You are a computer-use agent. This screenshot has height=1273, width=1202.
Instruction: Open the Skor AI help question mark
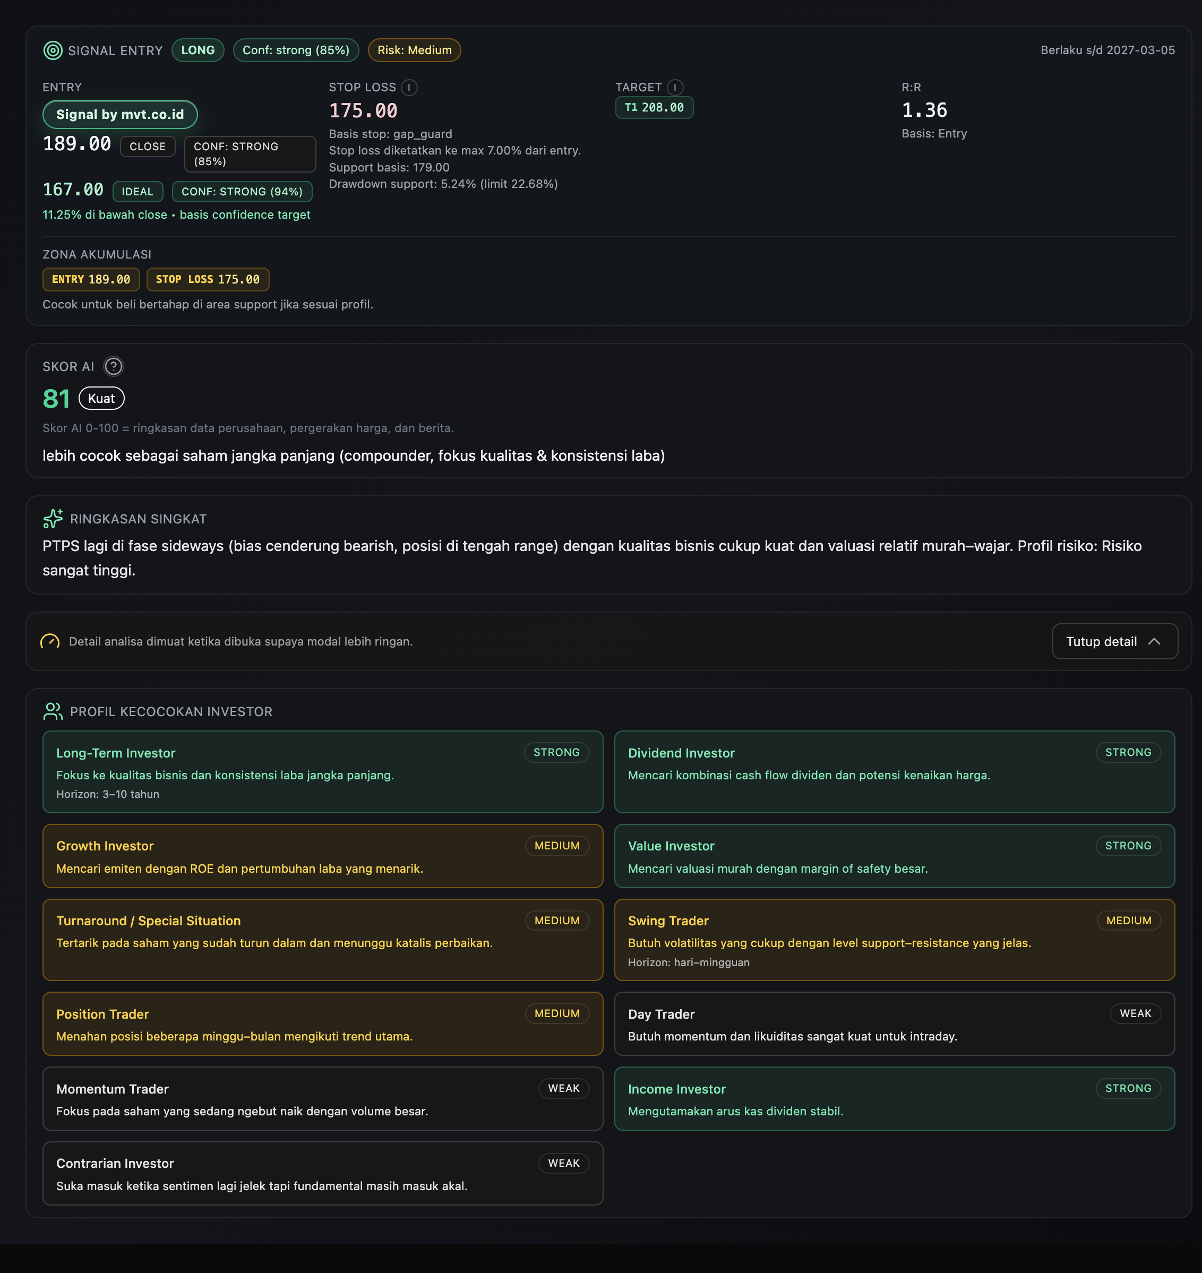tap(114, 366)
